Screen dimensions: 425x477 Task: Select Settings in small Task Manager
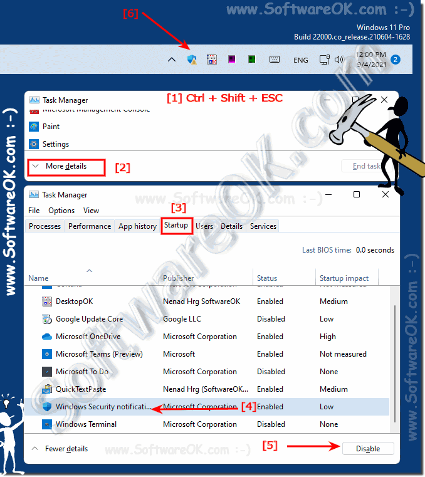click(x=56, y=144)
